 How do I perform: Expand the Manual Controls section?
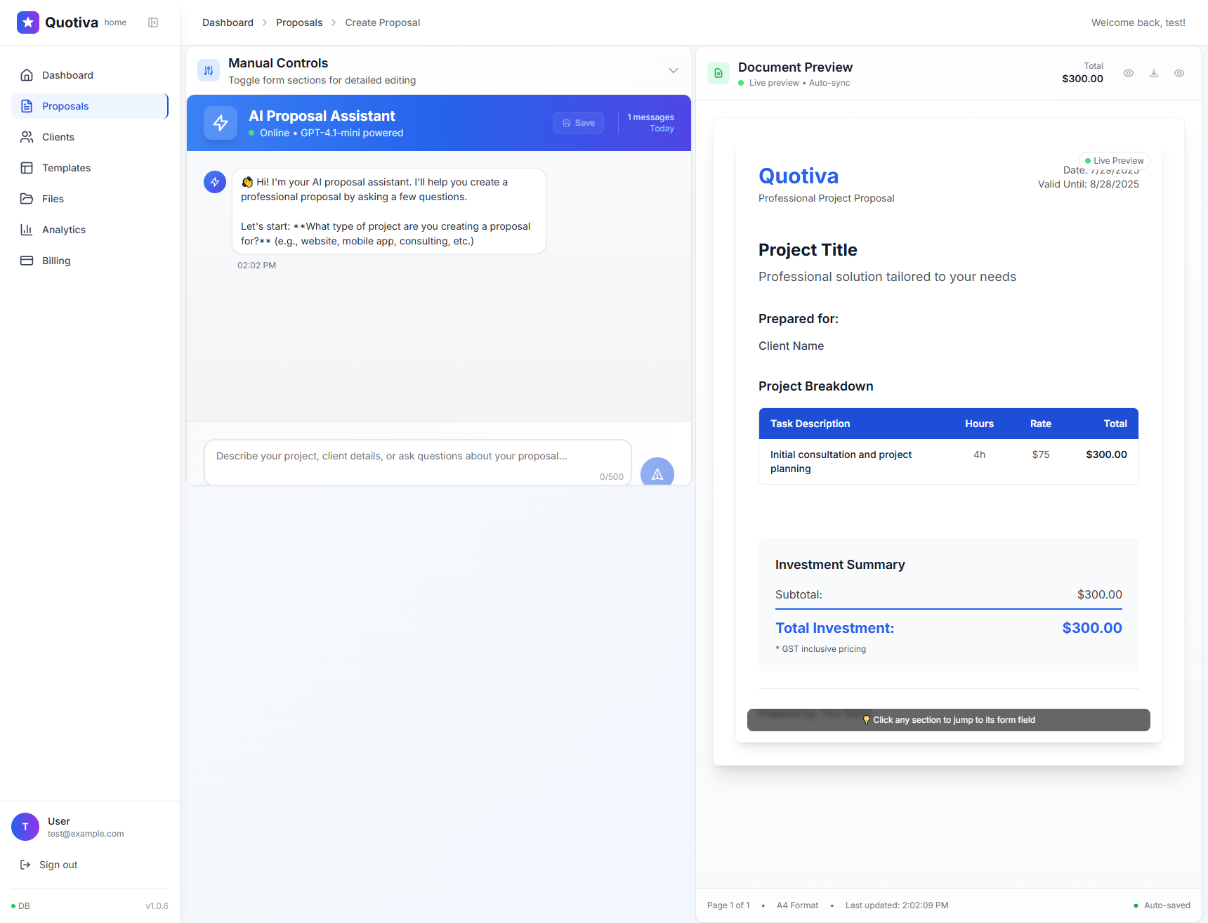coord(673,70)
